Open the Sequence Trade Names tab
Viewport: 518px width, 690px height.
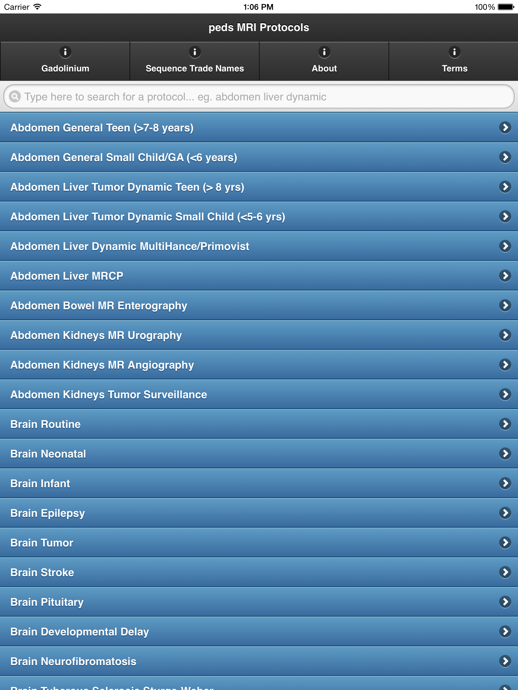click(x=195, y=61)
